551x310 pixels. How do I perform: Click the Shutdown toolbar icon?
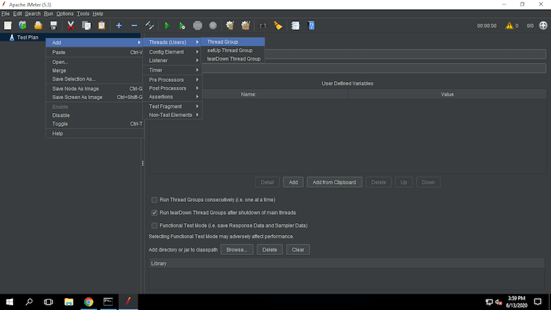(x=213, y=25)
